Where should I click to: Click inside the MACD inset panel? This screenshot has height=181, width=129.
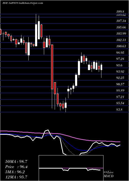click(71, 168)
